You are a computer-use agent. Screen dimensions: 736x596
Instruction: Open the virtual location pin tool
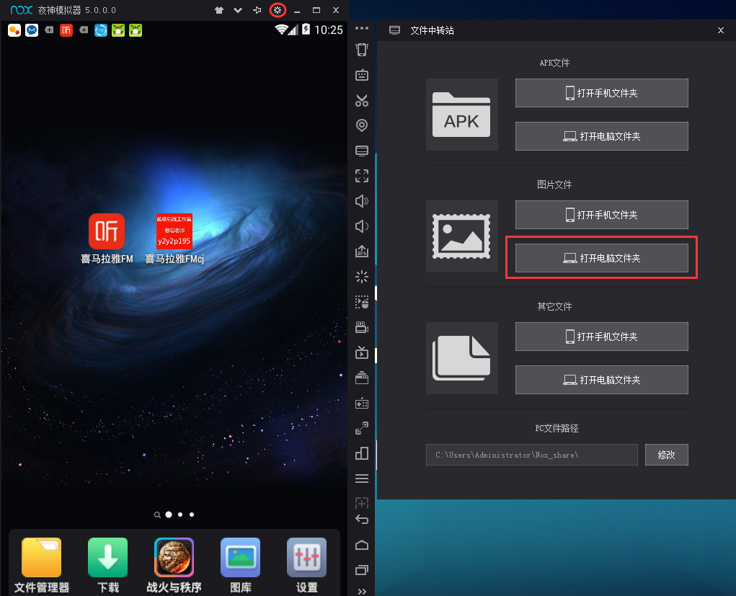click(362, 125)
